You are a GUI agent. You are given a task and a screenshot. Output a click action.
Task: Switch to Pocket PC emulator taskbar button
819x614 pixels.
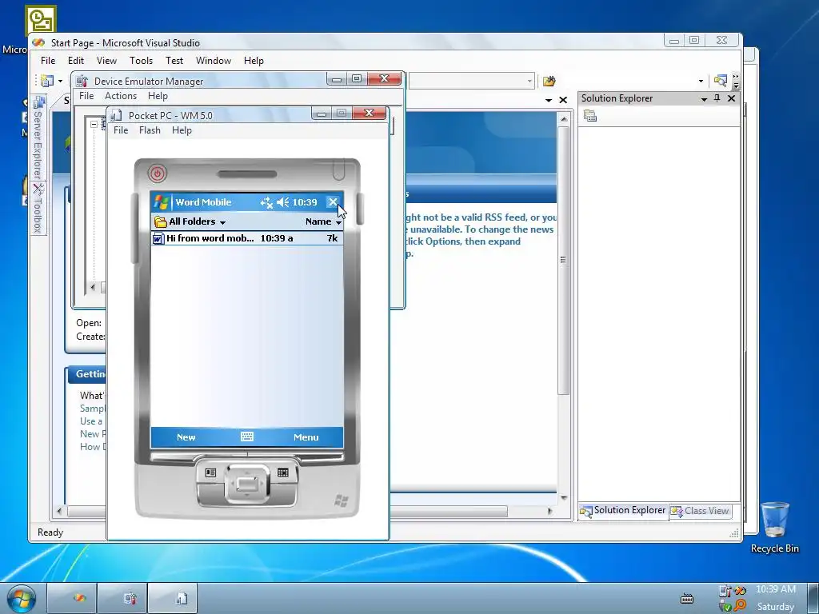click(173, 598)
